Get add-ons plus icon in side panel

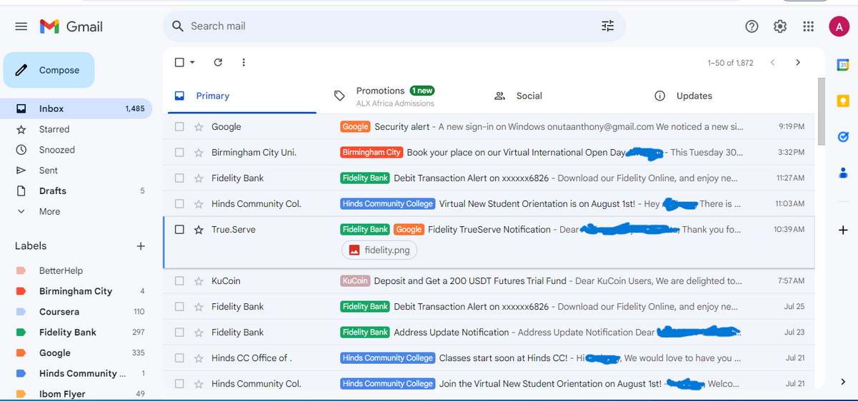843,230
